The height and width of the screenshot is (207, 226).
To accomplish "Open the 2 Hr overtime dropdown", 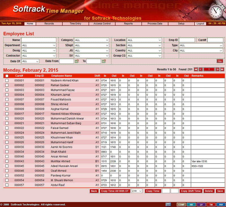I will pyautogui.click(x=137, y=191).
